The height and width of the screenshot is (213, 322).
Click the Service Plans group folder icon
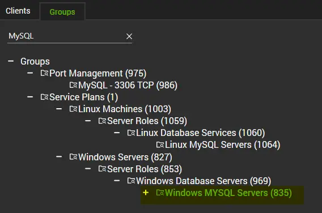pos(44,97)
